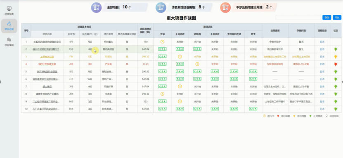
Task: Open row 3 yellow project name link
Action: 47,57
